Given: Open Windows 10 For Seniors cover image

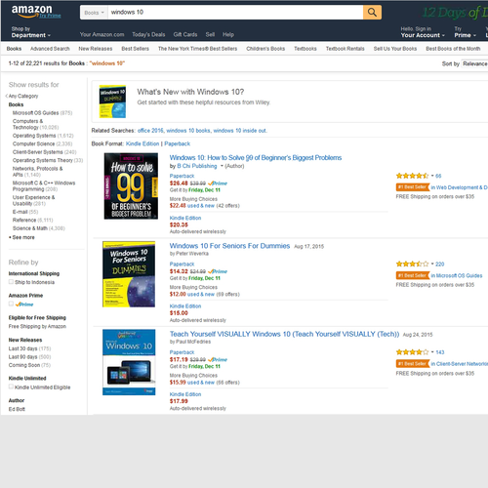Looking at the screenshot, I should coord(129,274).
